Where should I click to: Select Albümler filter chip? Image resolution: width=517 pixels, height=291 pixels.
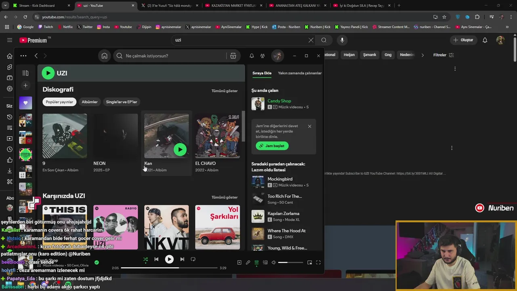click(x=90, y=102)
